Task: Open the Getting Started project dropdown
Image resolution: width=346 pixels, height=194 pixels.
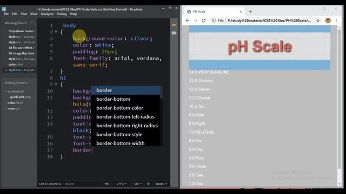Action: coord(17,83)
